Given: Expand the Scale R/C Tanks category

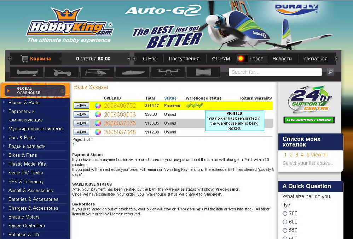Looking at the screenshot, I should coord(26,173).
